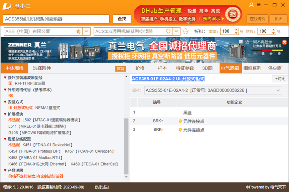Decrease 本体 discount value
Image resolution: width=289 pixels, height=192 pixels.
(x=236, y=33)
